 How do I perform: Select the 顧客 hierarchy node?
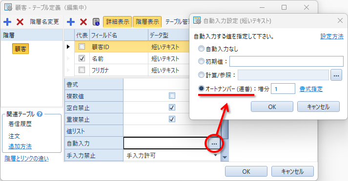point(20,49)
